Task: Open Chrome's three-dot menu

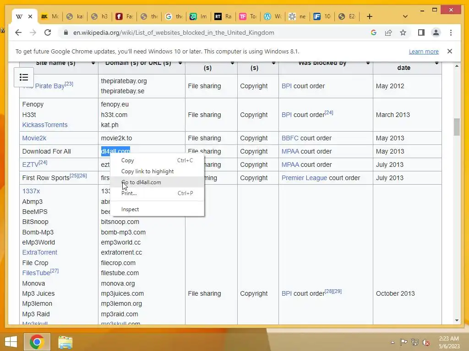Action: coord(451,32)
